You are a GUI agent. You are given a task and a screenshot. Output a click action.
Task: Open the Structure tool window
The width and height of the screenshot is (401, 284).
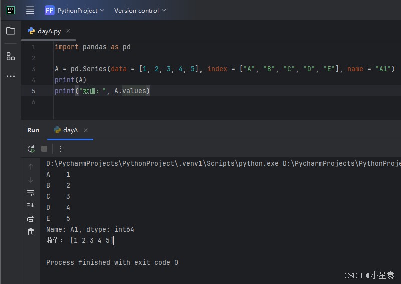point(11,56)
